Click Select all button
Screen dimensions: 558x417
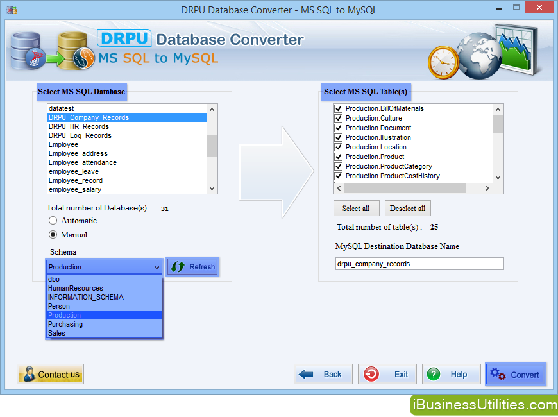coord(356,208)
